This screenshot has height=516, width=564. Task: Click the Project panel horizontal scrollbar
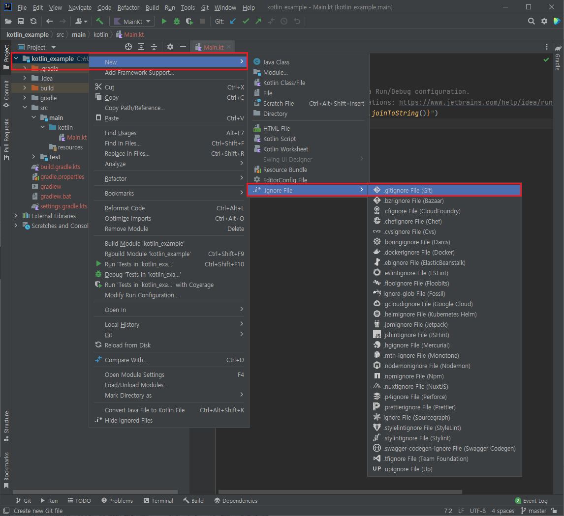point(95,491)
